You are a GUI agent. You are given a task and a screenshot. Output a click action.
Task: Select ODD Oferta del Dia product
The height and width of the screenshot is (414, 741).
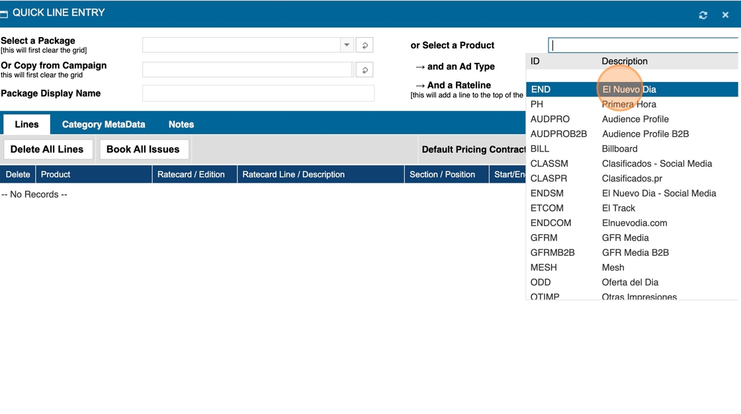point(632,282)
